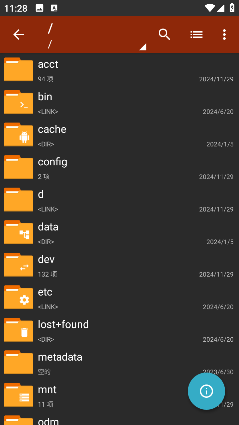Tap the back arrow in toolbar

[19, 35]
